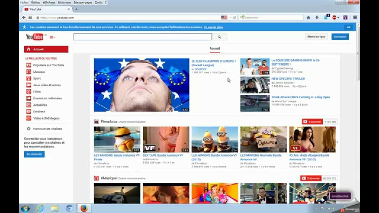Image resolution: width=379 pixels, height=213 pixels.
Task: Click the Jeux vidéo et autres icon
Action: [x=28, y=85]
